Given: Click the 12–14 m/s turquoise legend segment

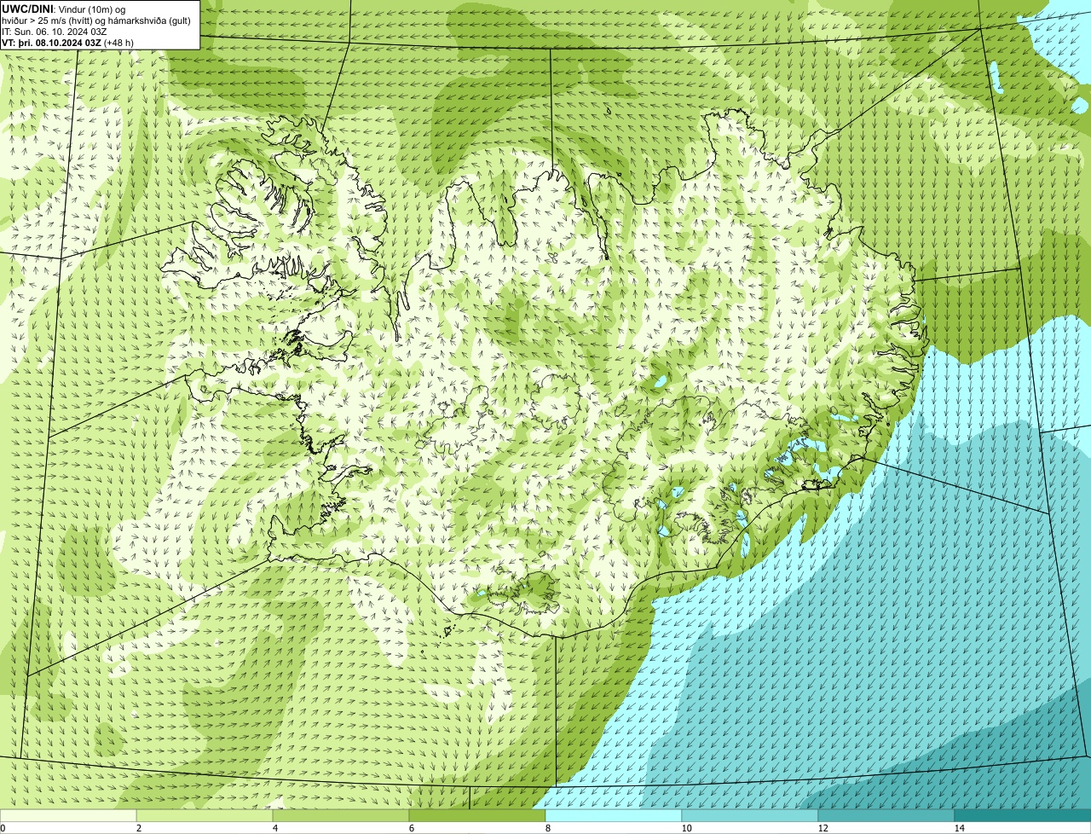Looking at the screenshot, I should tap(886, 815).
